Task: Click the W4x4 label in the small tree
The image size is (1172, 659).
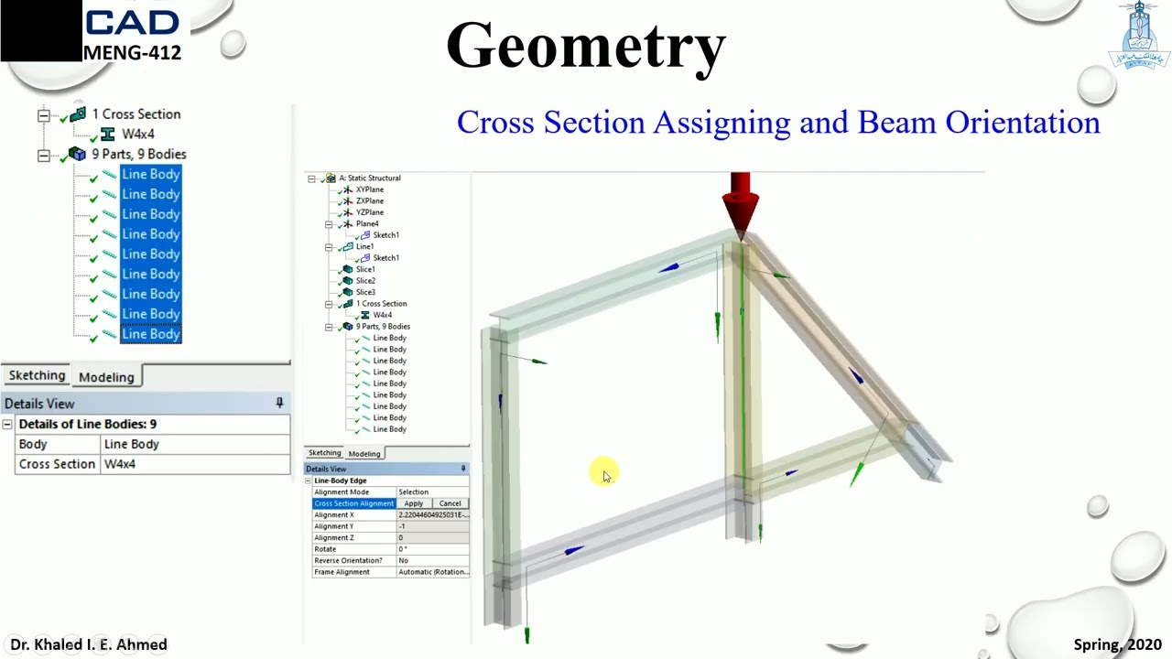Action: click(383, 315)
